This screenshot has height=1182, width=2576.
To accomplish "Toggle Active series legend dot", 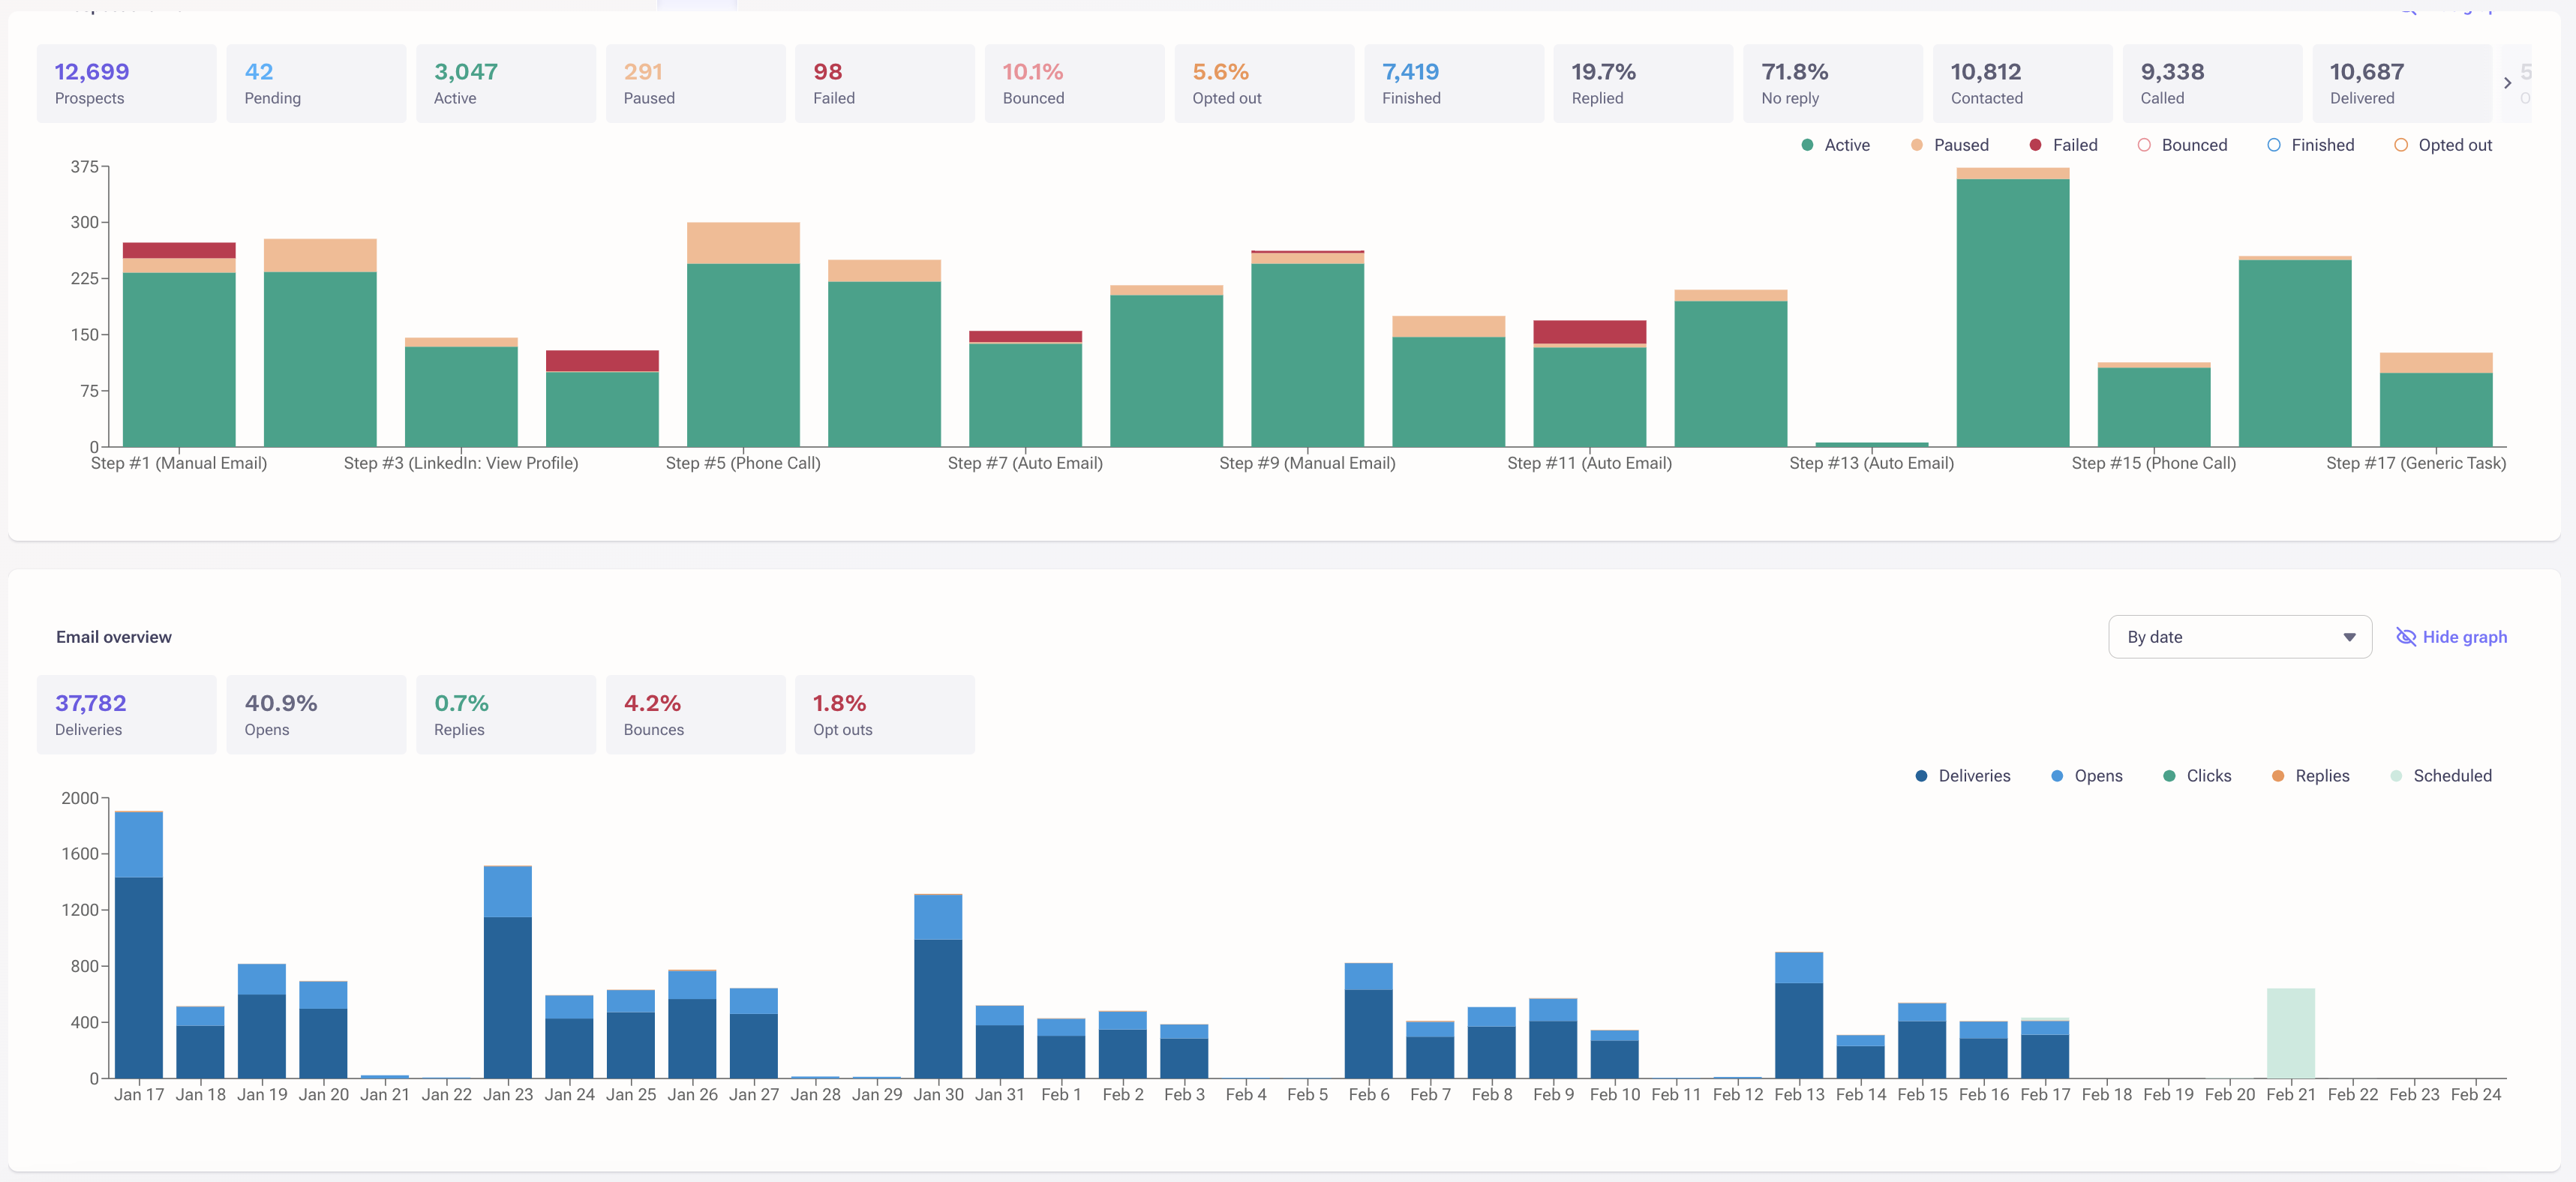I will [x=1807, y=145].
